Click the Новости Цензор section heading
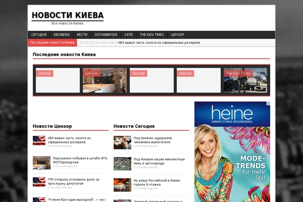Viewport: 303px width, 202px height. click(x=52, y=126)
